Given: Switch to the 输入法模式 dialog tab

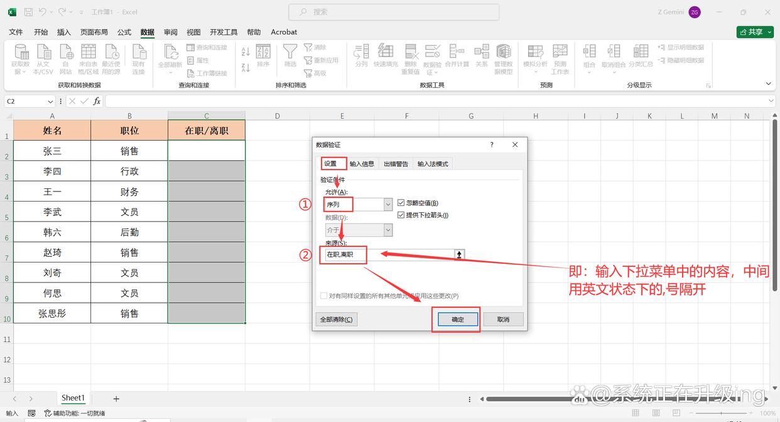Looking at the screenshot, I should point(433,164).
